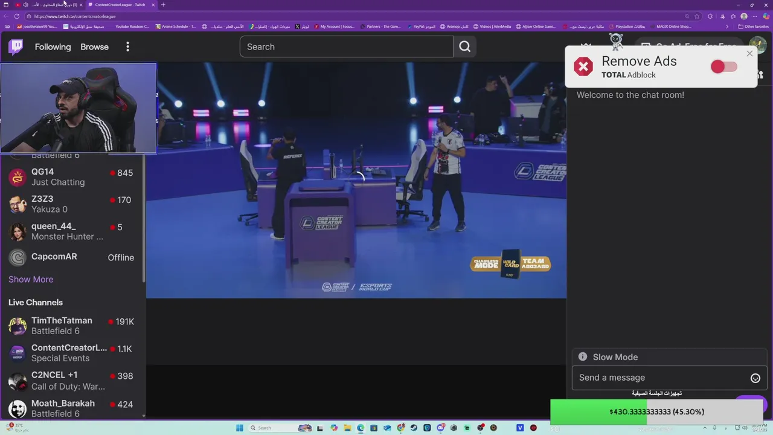Image resolution: width=773 pixels, height=435 pixels.
Task: Open the Videos | AVerMedia bookmark
Action: pyautogui.click(x=492, y=27)
